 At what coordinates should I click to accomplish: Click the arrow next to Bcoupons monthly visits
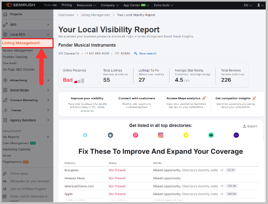pyautogui.click(x=221, y=170)
